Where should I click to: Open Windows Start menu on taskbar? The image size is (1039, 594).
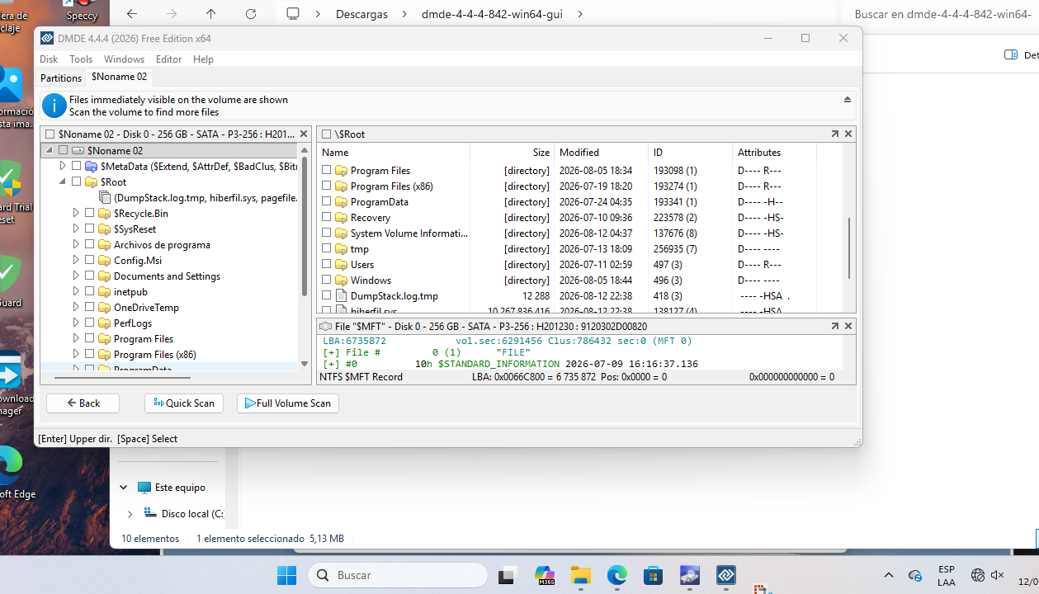[286, 575]
